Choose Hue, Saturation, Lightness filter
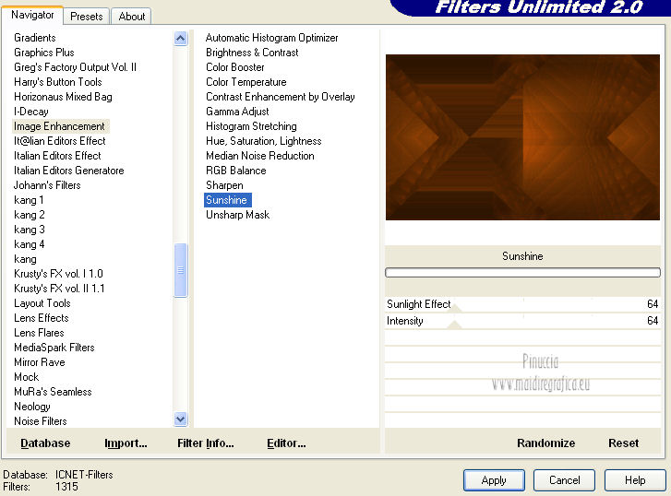 [264, 141]
